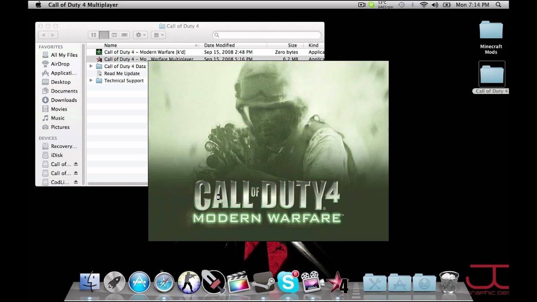This screenshot has width=537, height=302.
Task: Open the Applications folder stack in Dock
Action: click(399, 282)
